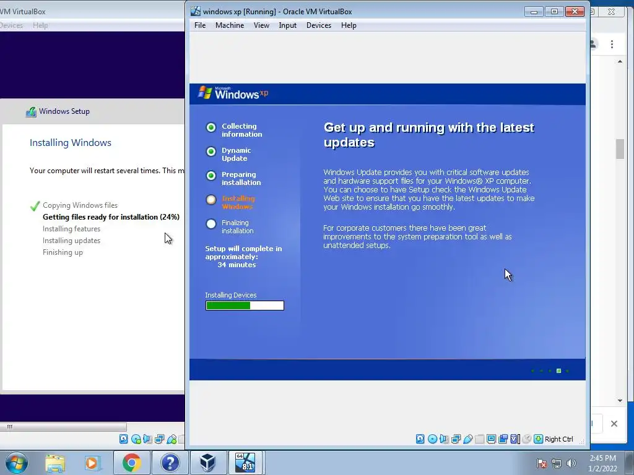Click the 'Installing features' step text
The image size is (634, 475).
[72, 229]
